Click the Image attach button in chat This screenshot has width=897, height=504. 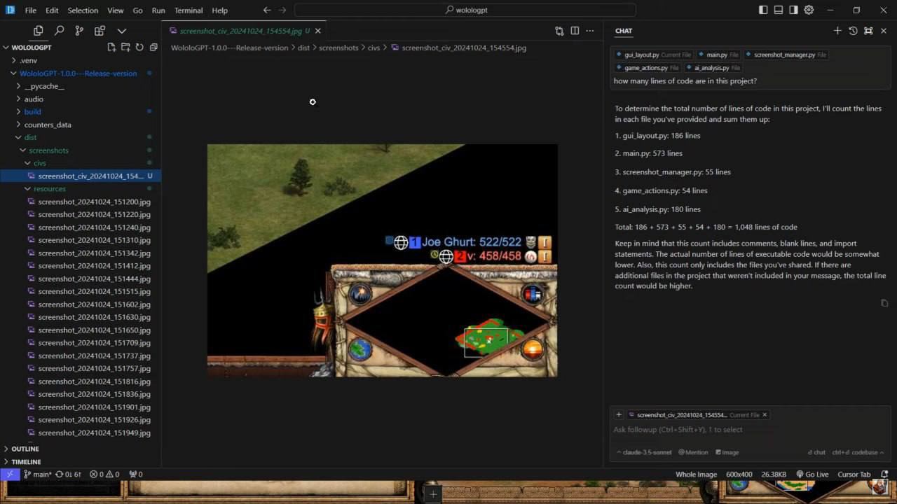[x=727, y=452]
